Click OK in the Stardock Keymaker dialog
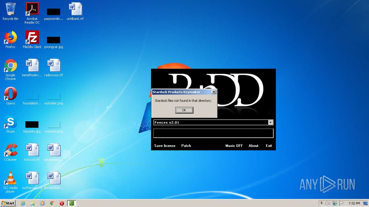369x207 pixels. pos(184,110)
